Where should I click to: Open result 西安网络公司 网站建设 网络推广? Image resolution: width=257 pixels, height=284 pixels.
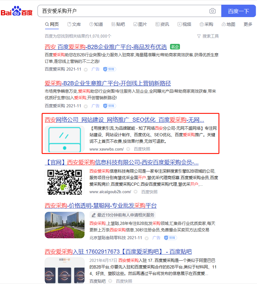point(124,120)
